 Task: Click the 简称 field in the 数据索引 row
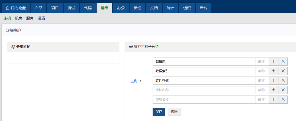point(262,71)
